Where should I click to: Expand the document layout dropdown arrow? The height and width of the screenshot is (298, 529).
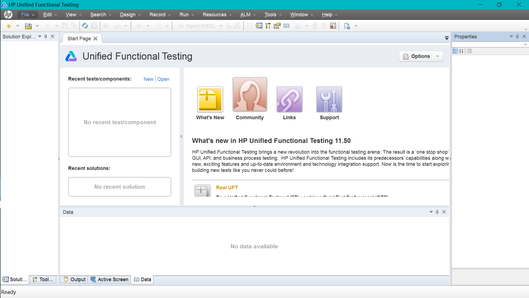356,26
